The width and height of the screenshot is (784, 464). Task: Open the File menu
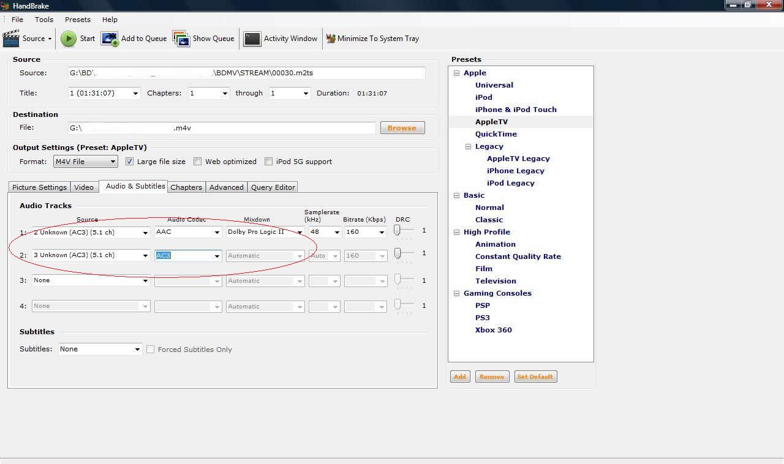pos(17,20)
